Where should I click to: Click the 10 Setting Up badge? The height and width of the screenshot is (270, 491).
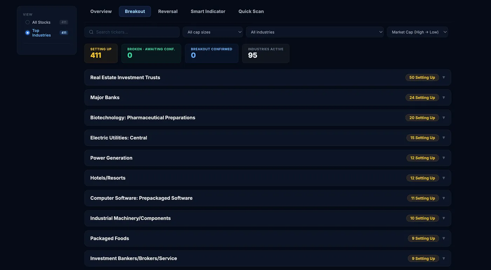(x=423, y=218)
